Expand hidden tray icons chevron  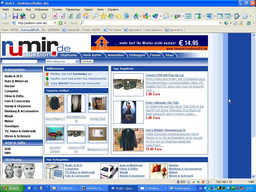pyautogui.click(x=206, y=188)
